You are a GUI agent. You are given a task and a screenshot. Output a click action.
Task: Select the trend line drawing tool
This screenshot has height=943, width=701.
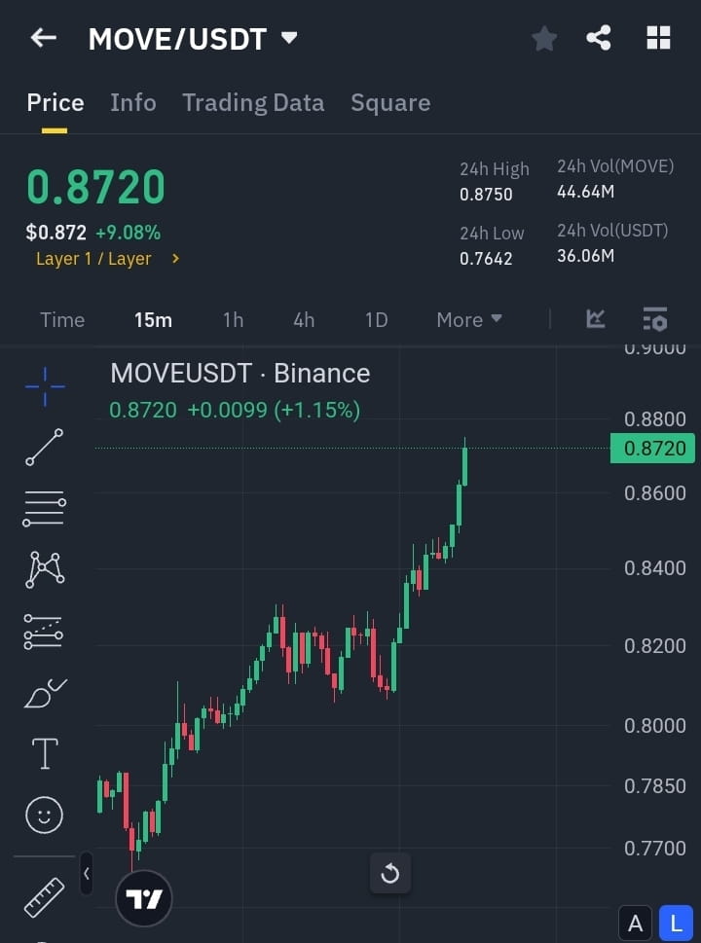[45, 447]
